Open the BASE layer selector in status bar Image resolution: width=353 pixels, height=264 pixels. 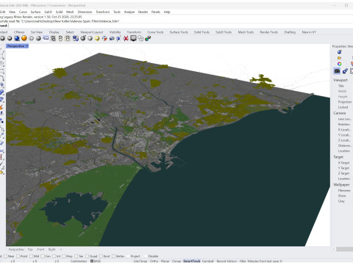tap(96, 261)
